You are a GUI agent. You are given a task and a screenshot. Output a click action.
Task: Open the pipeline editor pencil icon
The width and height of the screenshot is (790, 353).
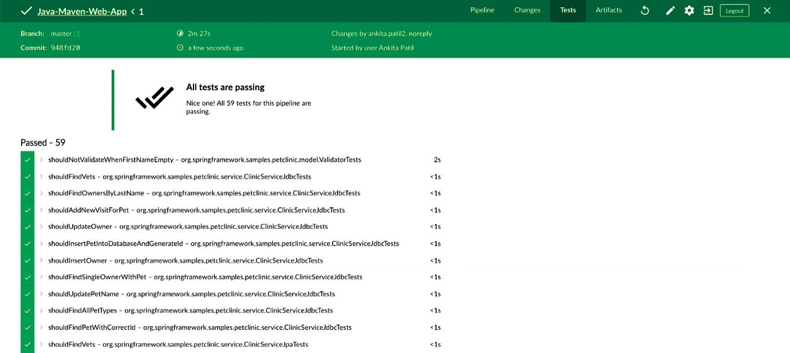(670, 10)
